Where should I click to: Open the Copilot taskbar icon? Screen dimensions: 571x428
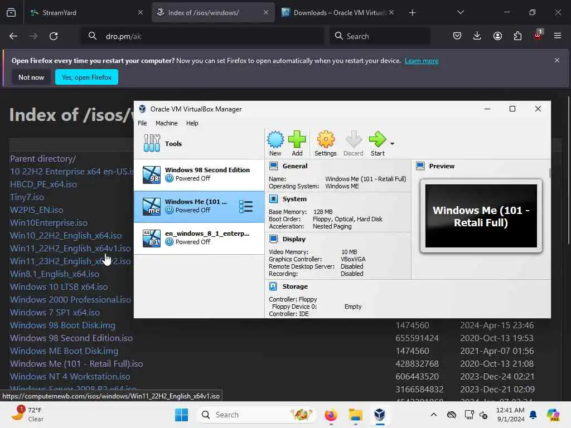[553, 415]
